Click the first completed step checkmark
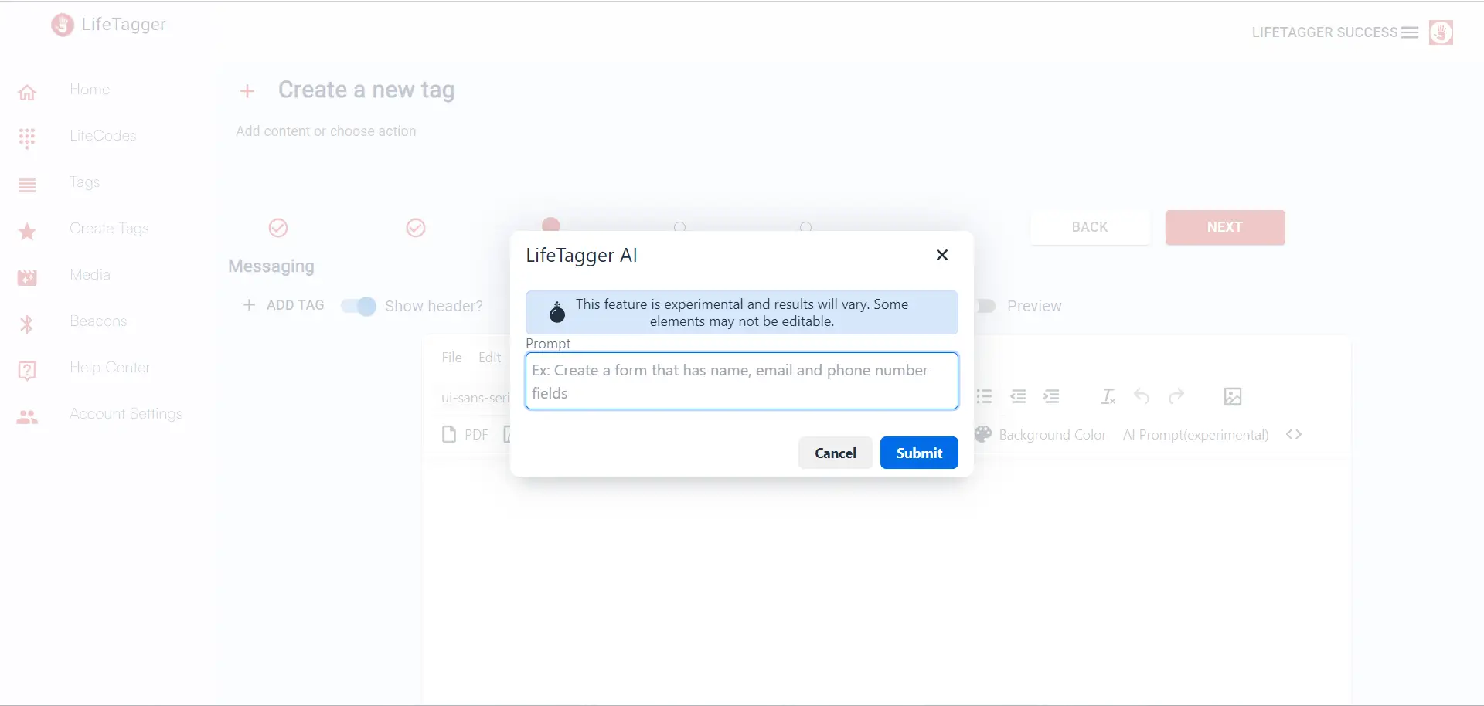Viewport: 1484px width, 706px height. (278, 228)
